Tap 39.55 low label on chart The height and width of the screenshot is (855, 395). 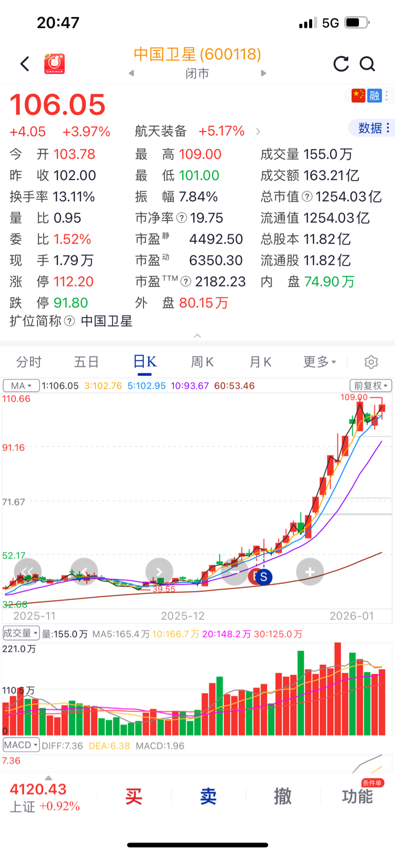164,589
